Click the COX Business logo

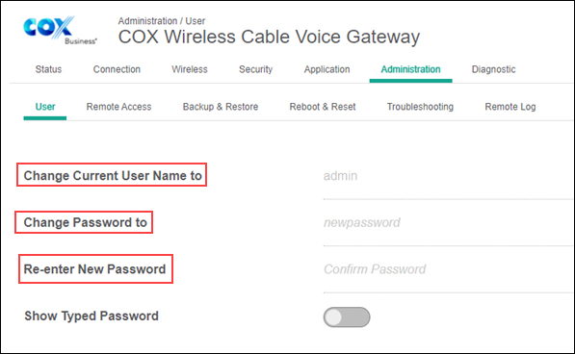tap(60, 31)
